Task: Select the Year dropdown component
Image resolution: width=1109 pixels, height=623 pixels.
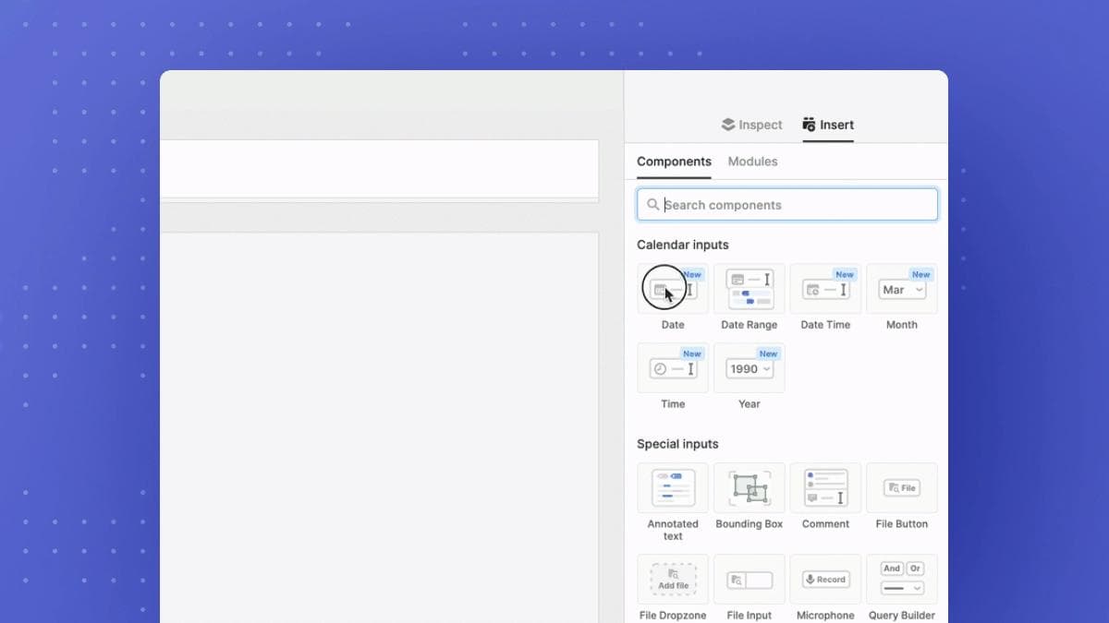Action: coord(749,368)
